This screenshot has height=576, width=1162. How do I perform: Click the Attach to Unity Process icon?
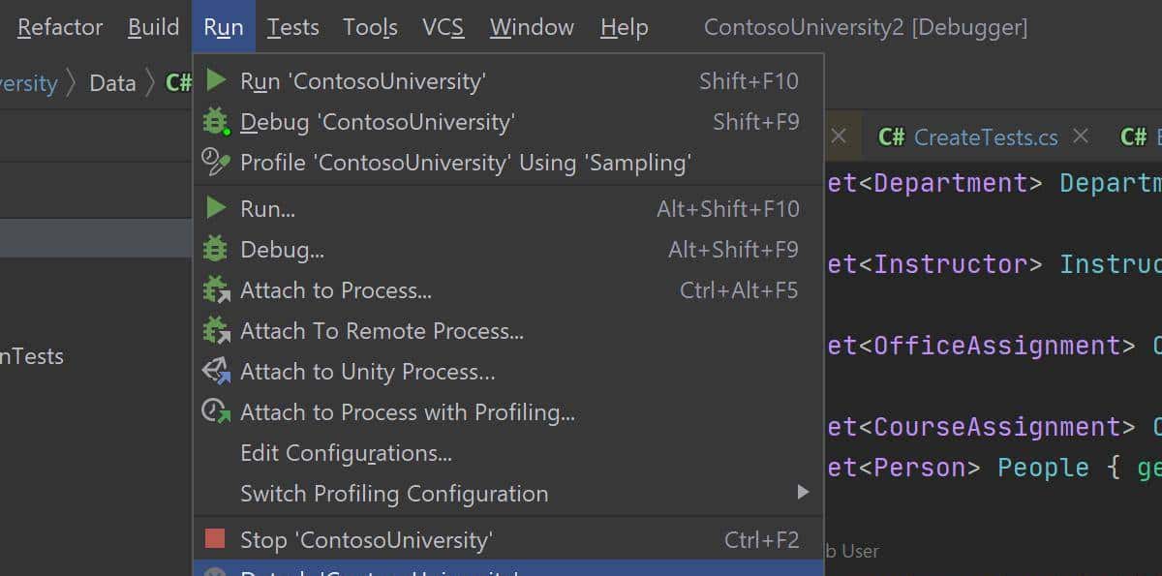click(x=215, y=372)
